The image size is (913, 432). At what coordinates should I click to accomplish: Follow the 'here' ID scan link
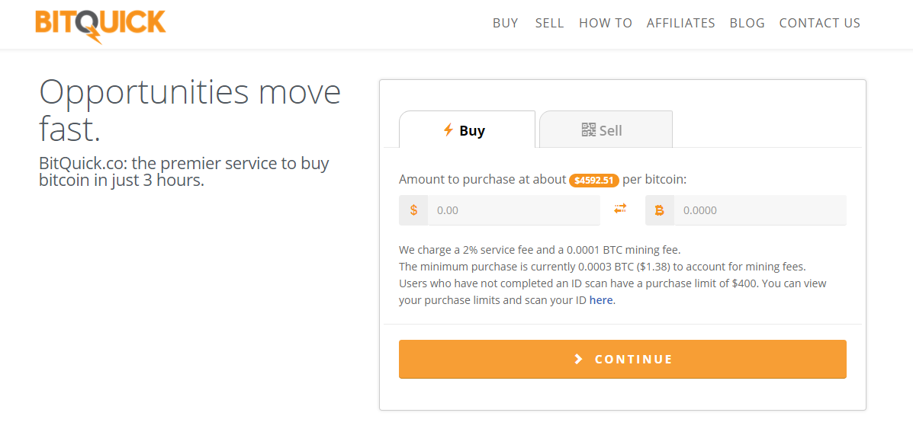pos(601,301)
